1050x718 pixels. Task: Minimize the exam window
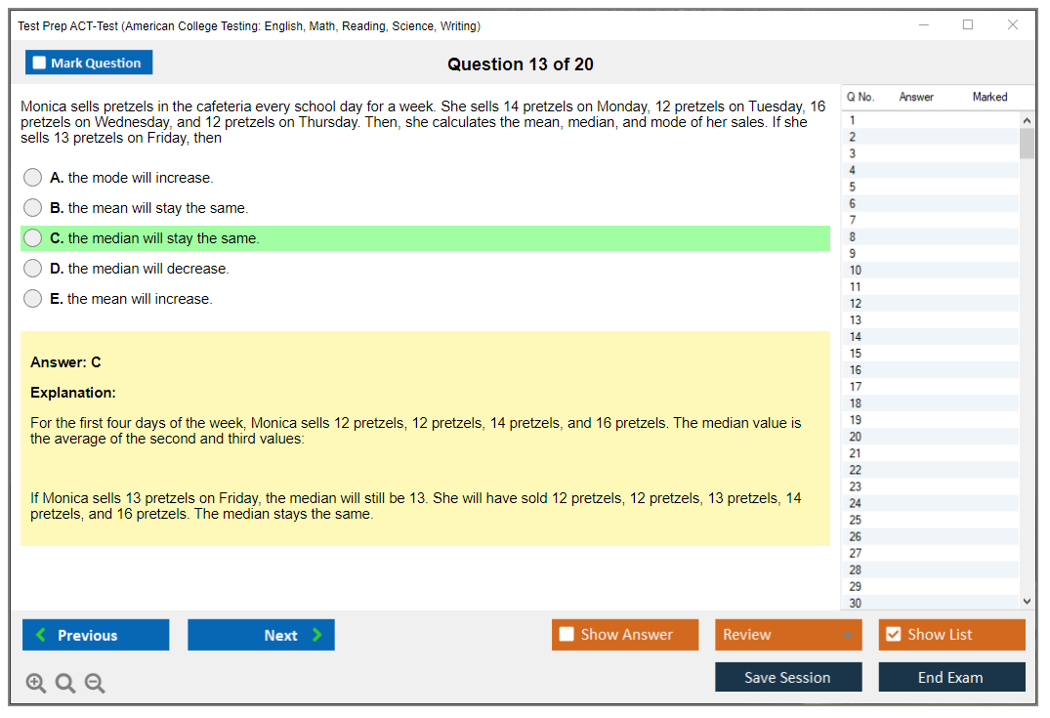tap(923, 25)
